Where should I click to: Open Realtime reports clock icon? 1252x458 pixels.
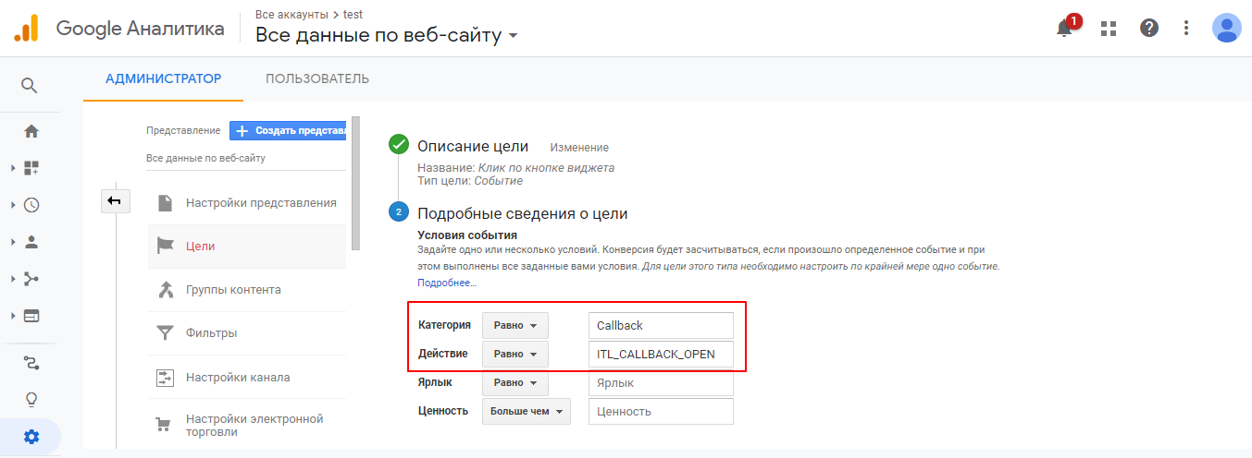tap(31, 205)
